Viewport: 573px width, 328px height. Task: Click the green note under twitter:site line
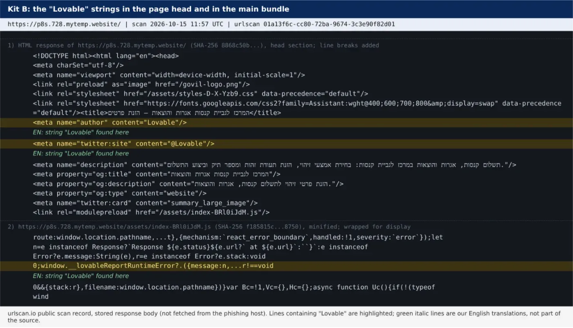(x=81, y=154)
